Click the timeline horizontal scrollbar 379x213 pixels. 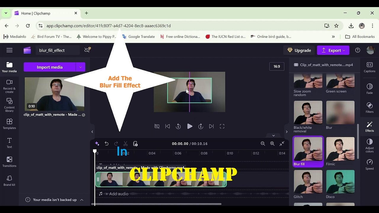click(156, 204)
